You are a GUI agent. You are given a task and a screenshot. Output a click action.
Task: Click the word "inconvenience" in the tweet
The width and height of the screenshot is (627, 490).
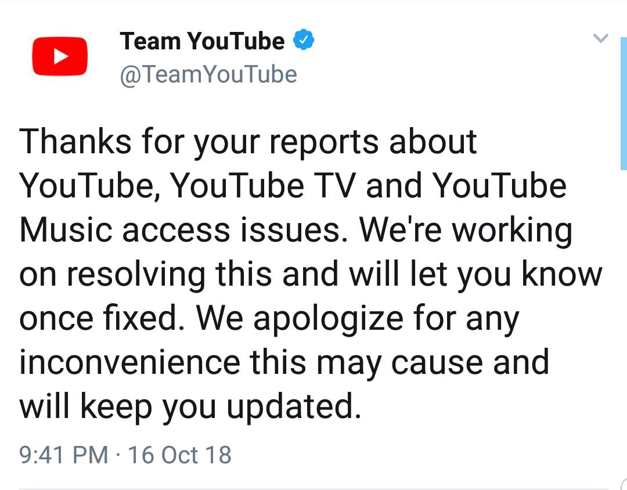[129, 363]
